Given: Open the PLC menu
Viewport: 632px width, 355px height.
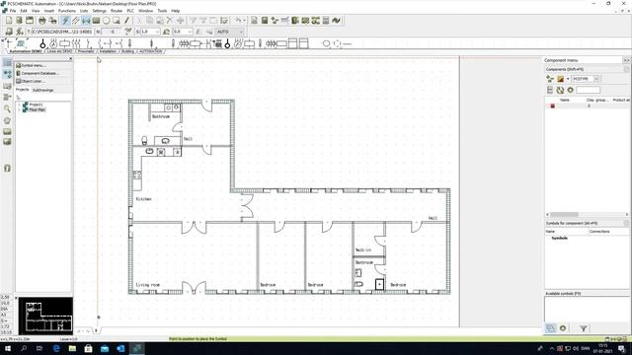Looking at the screenshot, I should point(130,11).
